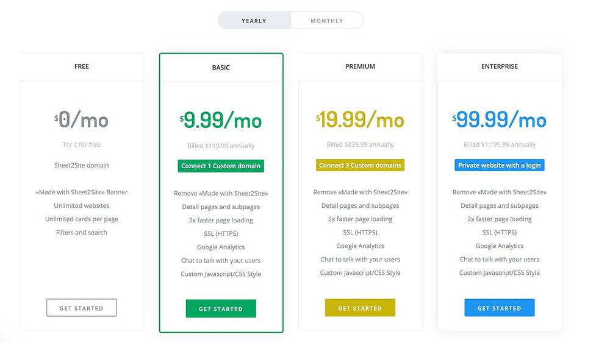Click the $9.99/mo price on the Basic plan
This screenshot has height=343, width=610.
coord(221,120)
